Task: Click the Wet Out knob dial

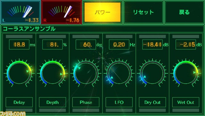Action: pyautogui.click(x=186, y=73)
